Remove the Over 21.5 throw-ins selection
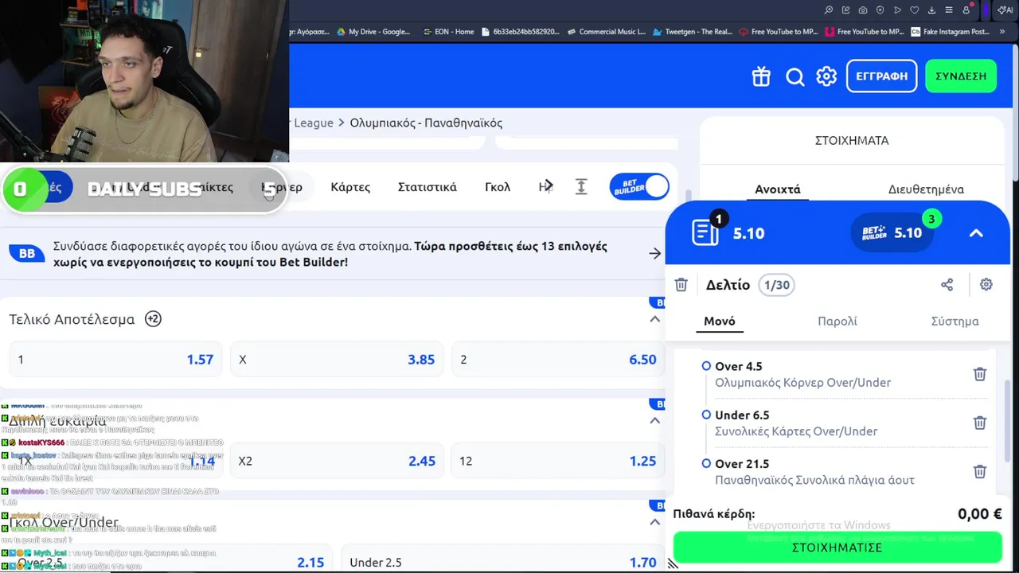 click(x=980, y=471)
